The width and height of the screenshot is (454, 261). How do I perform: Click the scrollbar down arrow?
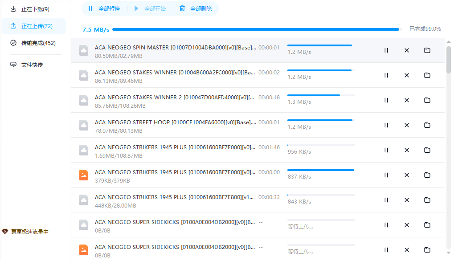(449, 253)
